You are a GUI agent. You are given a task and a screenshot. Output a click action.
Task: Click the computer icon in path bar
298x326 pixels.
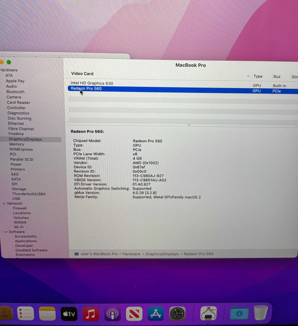point(77,254)
